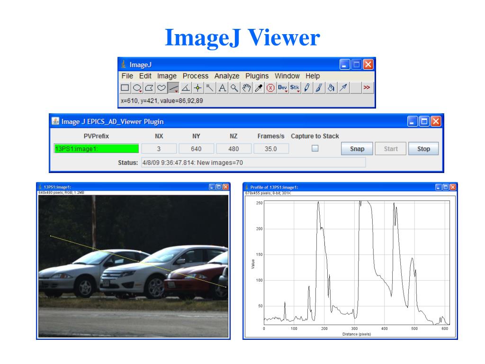Click the ImageJ microscope title icon
485x364 pixels.
coord(124,64)
